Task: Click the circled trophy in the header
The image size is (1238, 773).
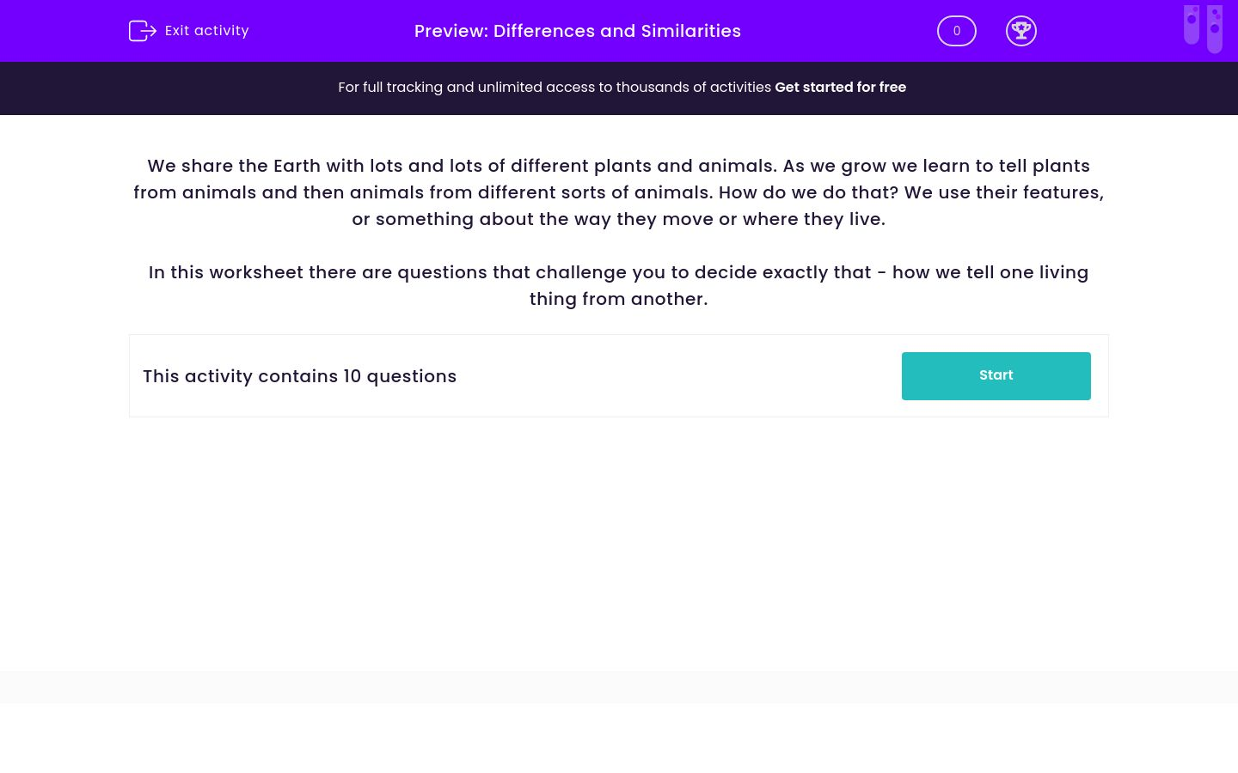Action: click(1021, 31)
